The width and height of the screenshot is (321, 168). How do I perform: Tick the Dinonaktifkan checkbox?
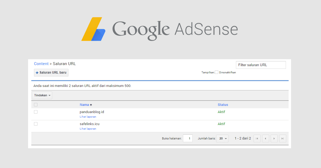click(x=217, y=72)
